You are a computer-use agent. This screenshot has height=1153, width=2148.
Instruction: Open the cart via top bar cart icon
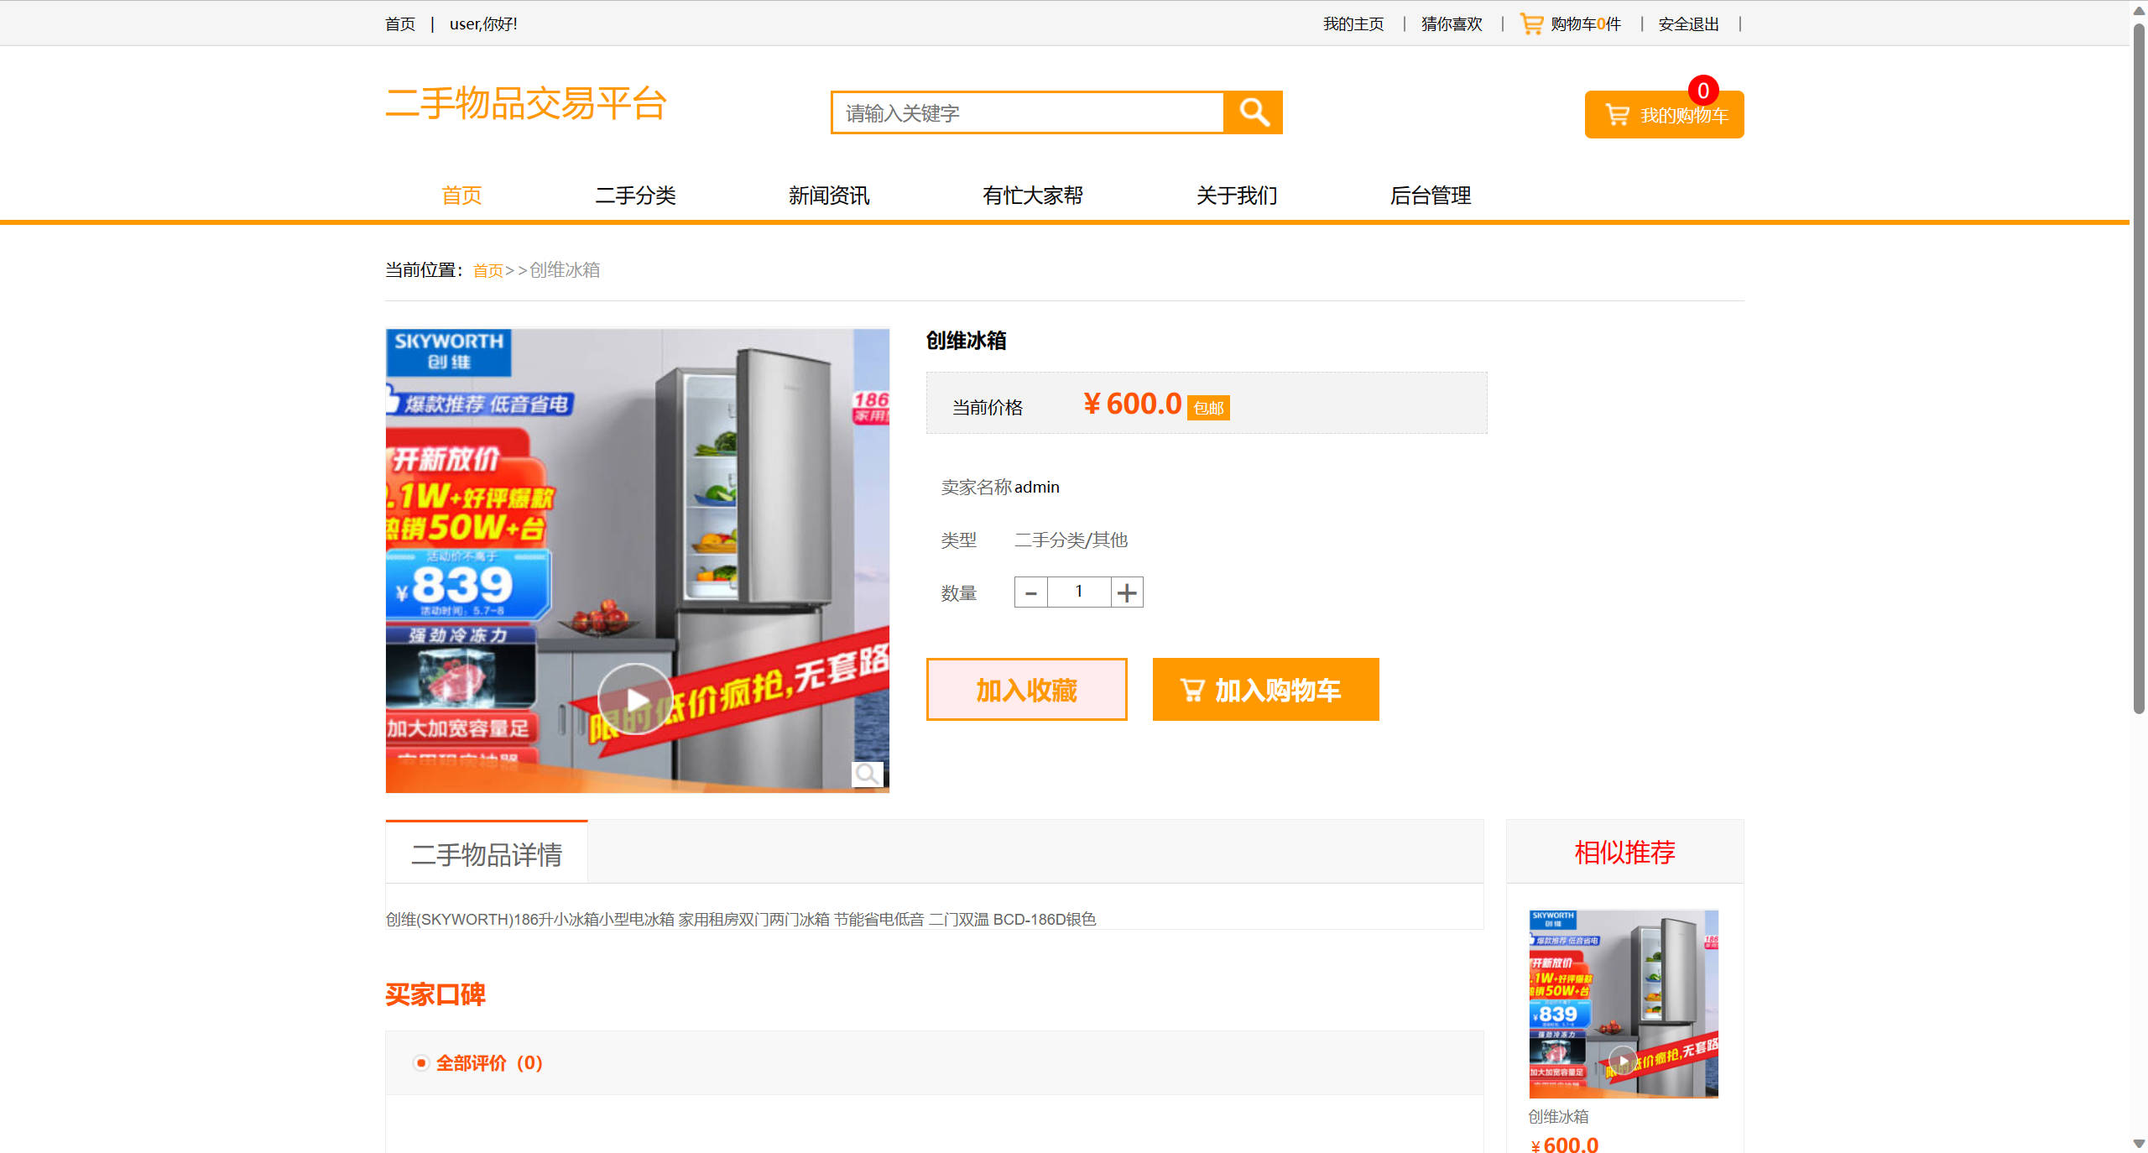pos(1530,23)
